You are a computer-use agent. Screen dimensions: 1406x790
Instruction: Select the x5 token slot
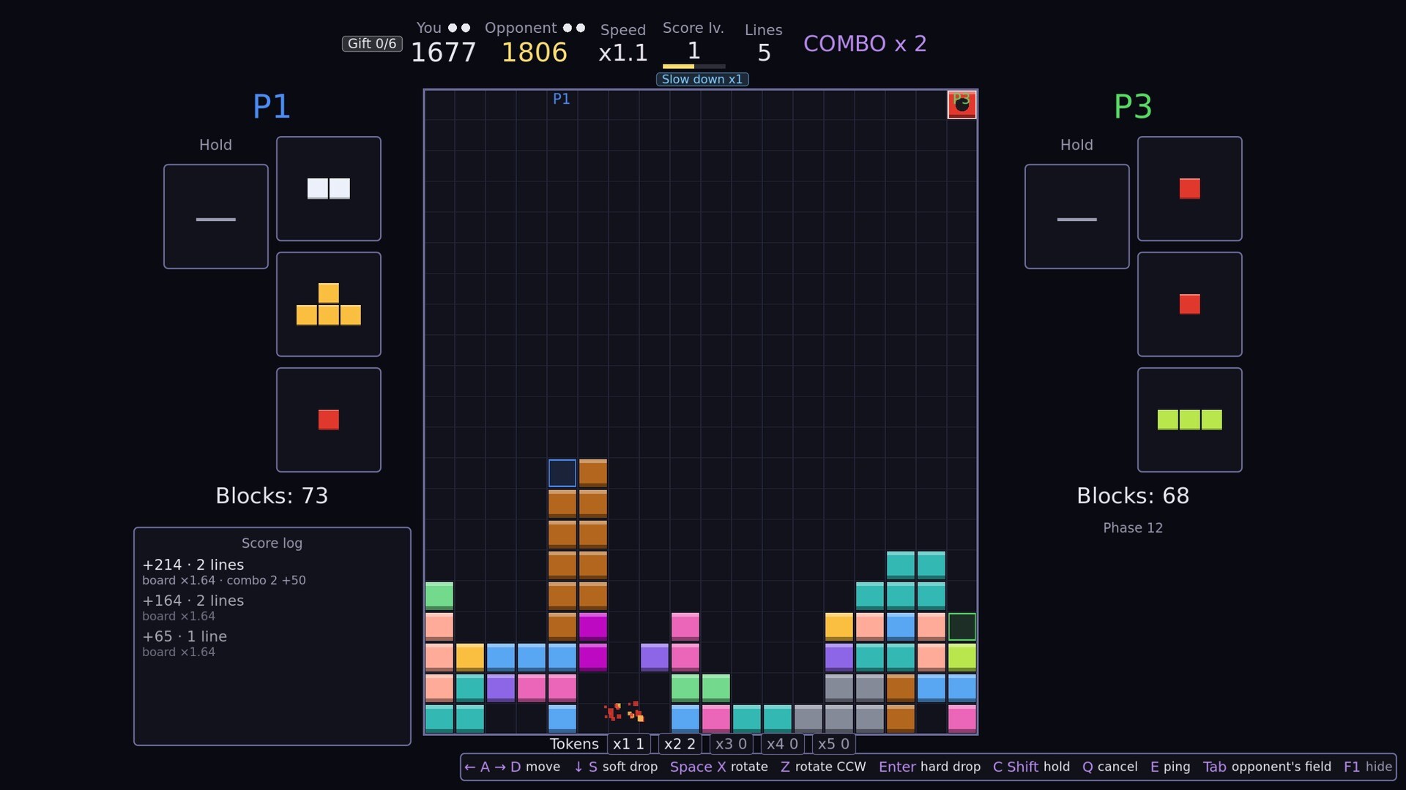point(833,744)
